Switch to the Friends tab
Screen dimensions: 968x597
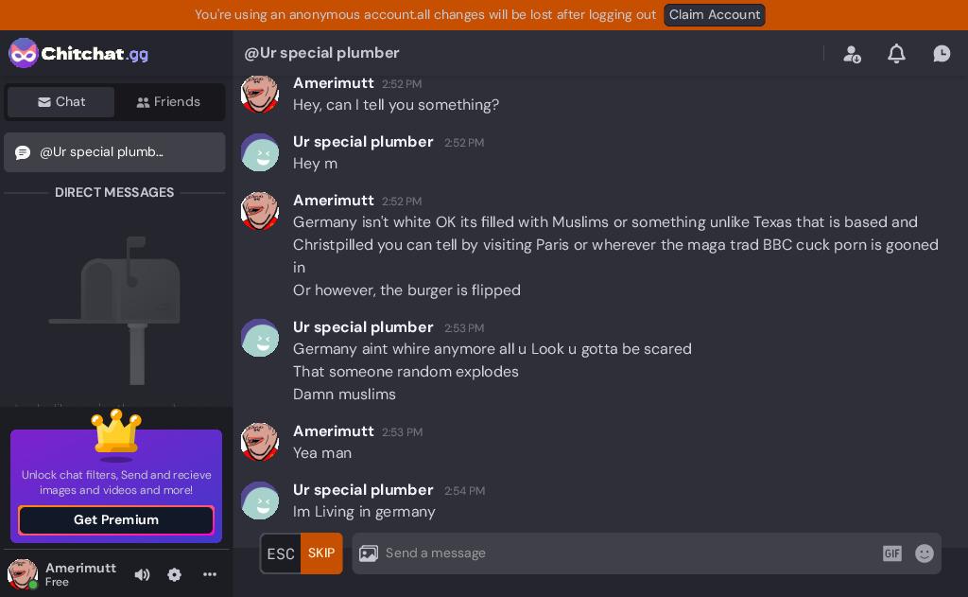[168, 102]
